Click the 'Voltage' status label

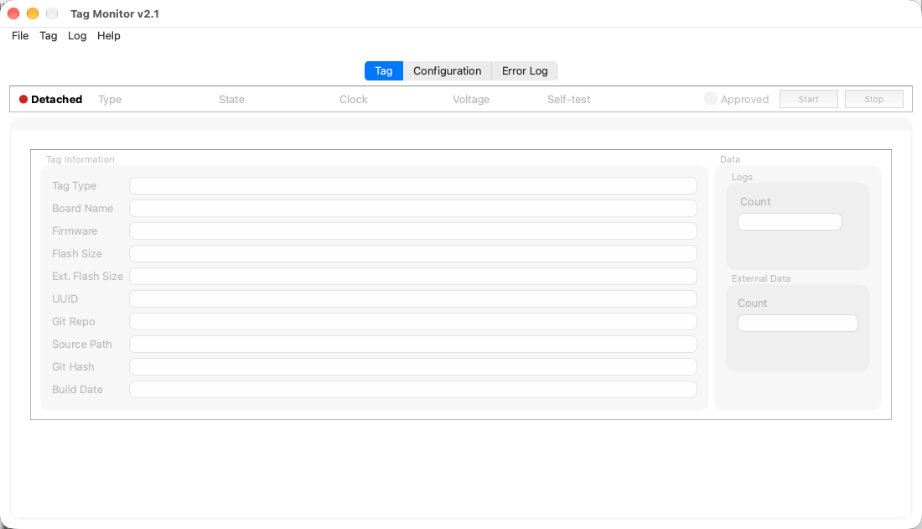(471, 100)
